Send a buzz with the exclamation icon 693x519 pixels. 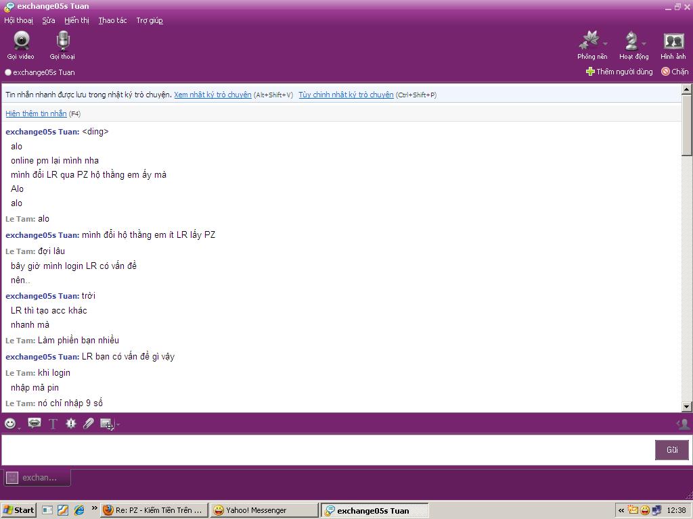point(70,424)
